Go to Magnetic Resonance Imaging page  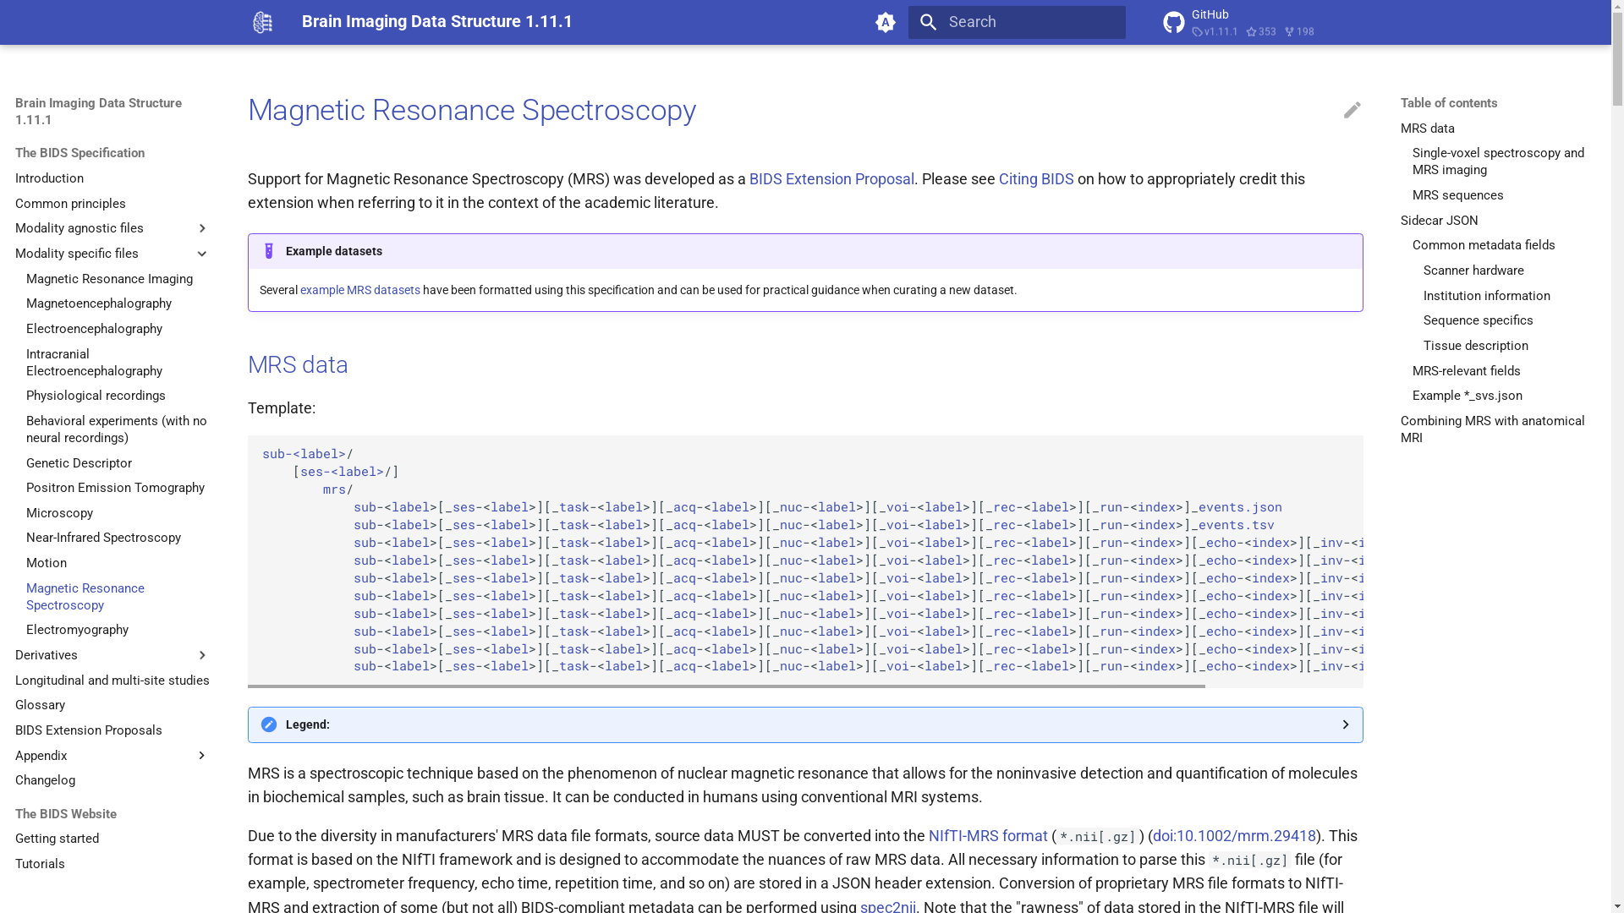click(x=109, y=279)
